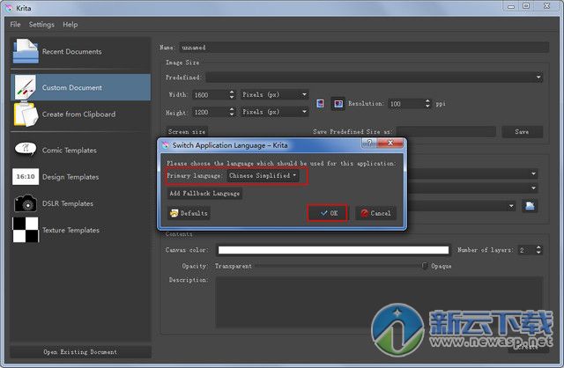The width and height of the screenshot is (564, 368).
Task: Open Comic Templates
Action: [69, 151]
